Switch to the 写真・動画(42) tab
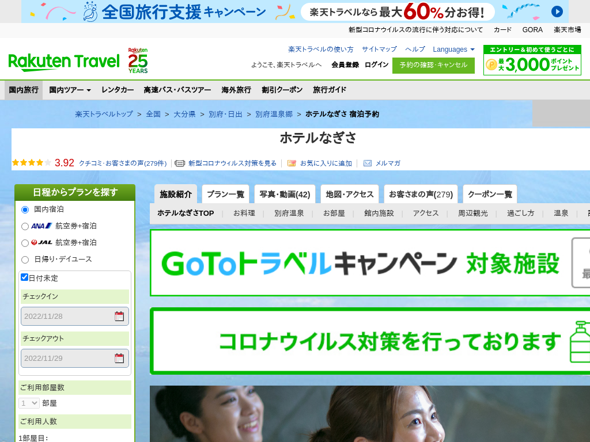The height and width of the screenshot is (442, 590). click(x=285, y=194)
